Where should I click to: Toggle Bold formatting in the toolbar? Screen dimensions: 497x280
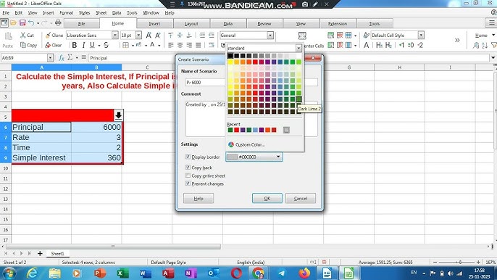pos(75,45)
